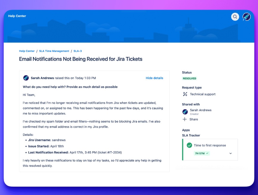Open SLA Time Management breadcrumb

tap(54, 51)
